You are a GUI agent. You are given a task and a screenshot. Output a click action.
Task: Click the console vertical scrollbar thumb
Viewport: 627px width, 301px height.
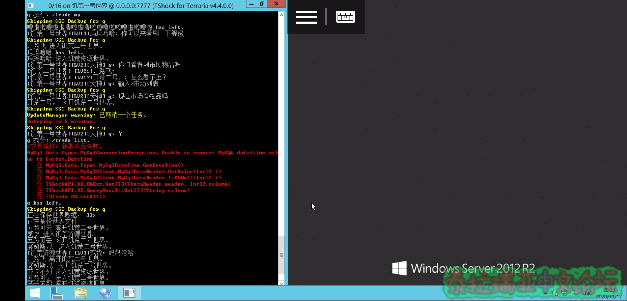tap(281, 255)
